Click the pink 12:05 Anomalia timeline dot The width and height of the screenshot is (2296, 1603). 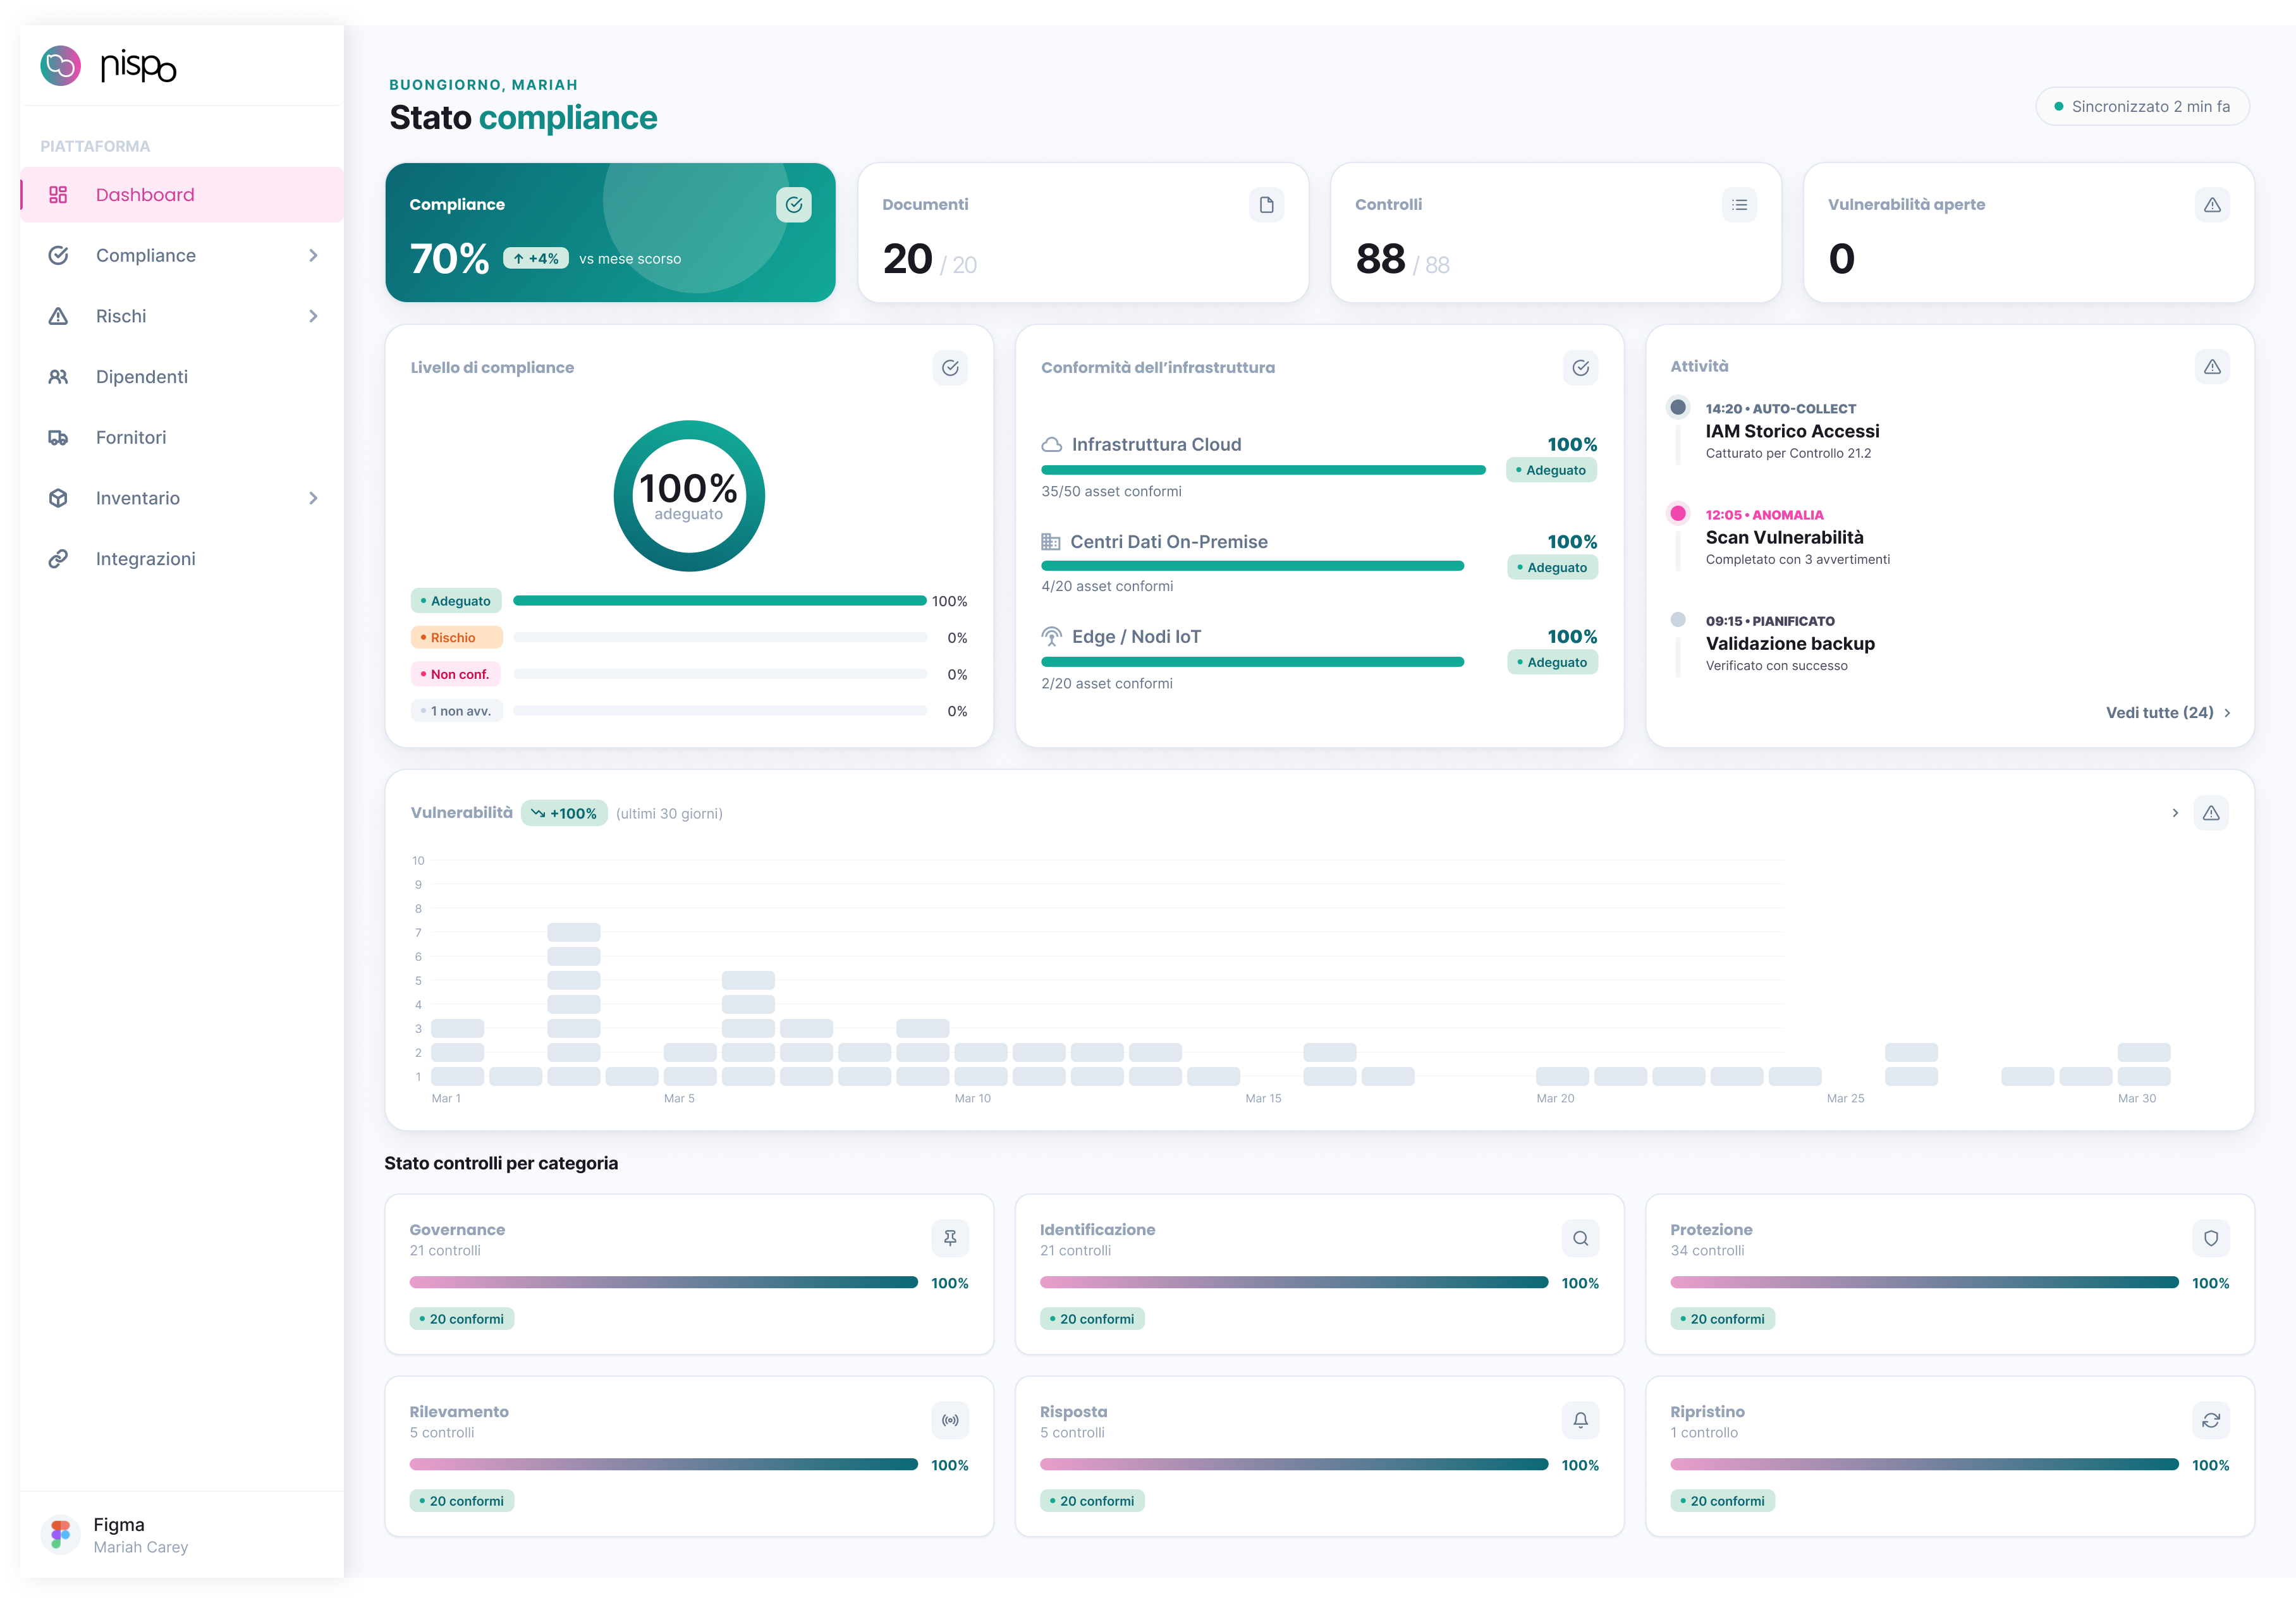pos(1678,513)
